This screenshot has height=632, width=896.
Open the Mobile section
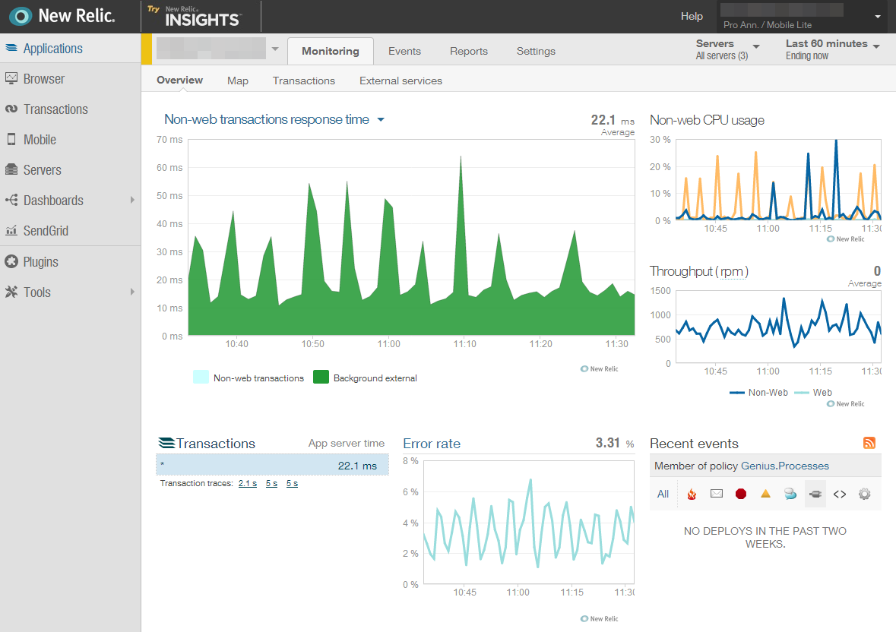pyautogui.click(x=70, y=139)
